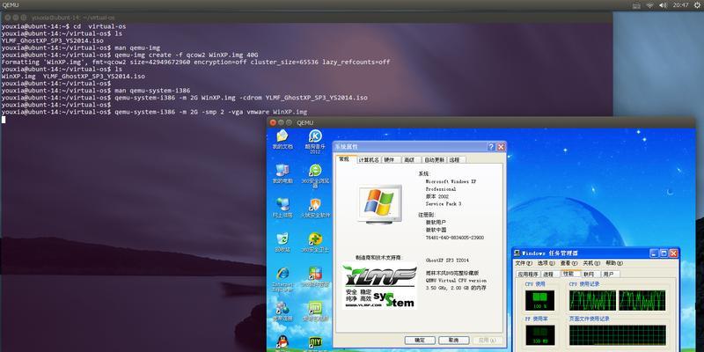Launch the 360安全浏览器 desktop shortcut
This screenshot has height=352, width=704.
315,175
